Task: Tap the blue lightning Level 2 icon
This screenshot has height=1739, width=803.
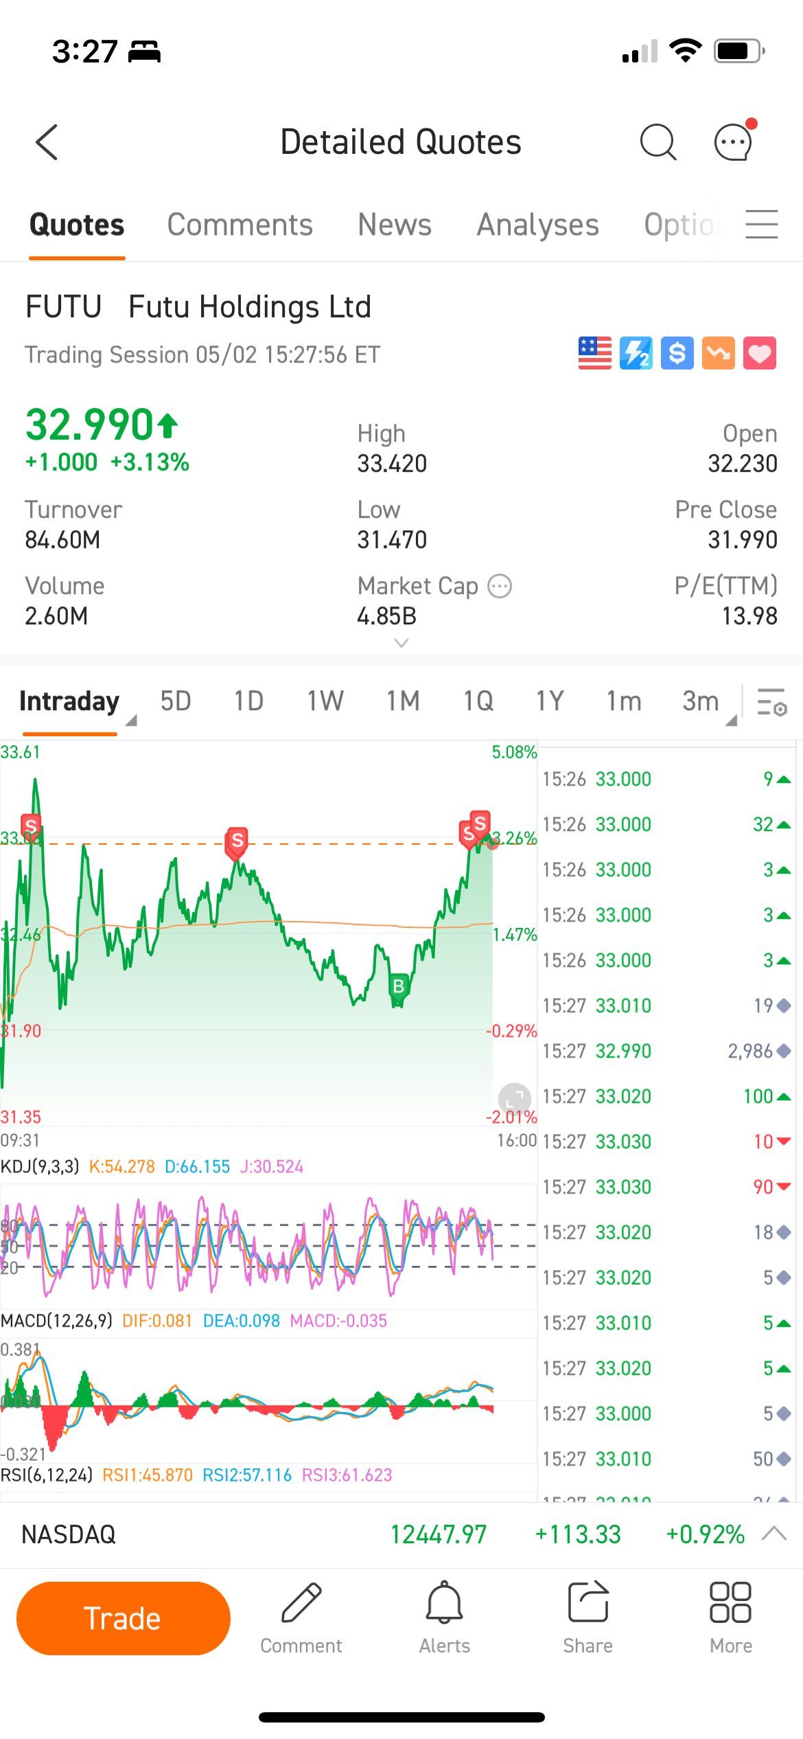Action: [x=636, y=354]
